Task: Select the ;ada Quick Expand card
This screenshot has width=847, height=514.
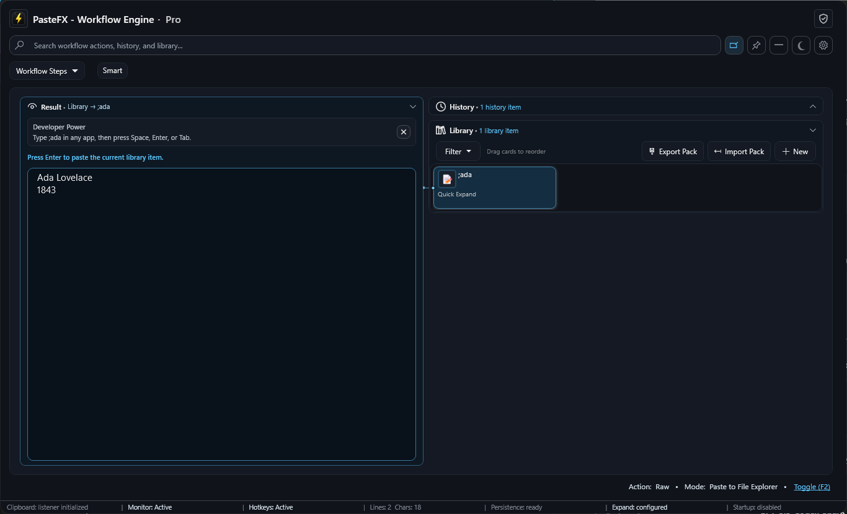Action: pyautogui.click(x=495, y=188)
